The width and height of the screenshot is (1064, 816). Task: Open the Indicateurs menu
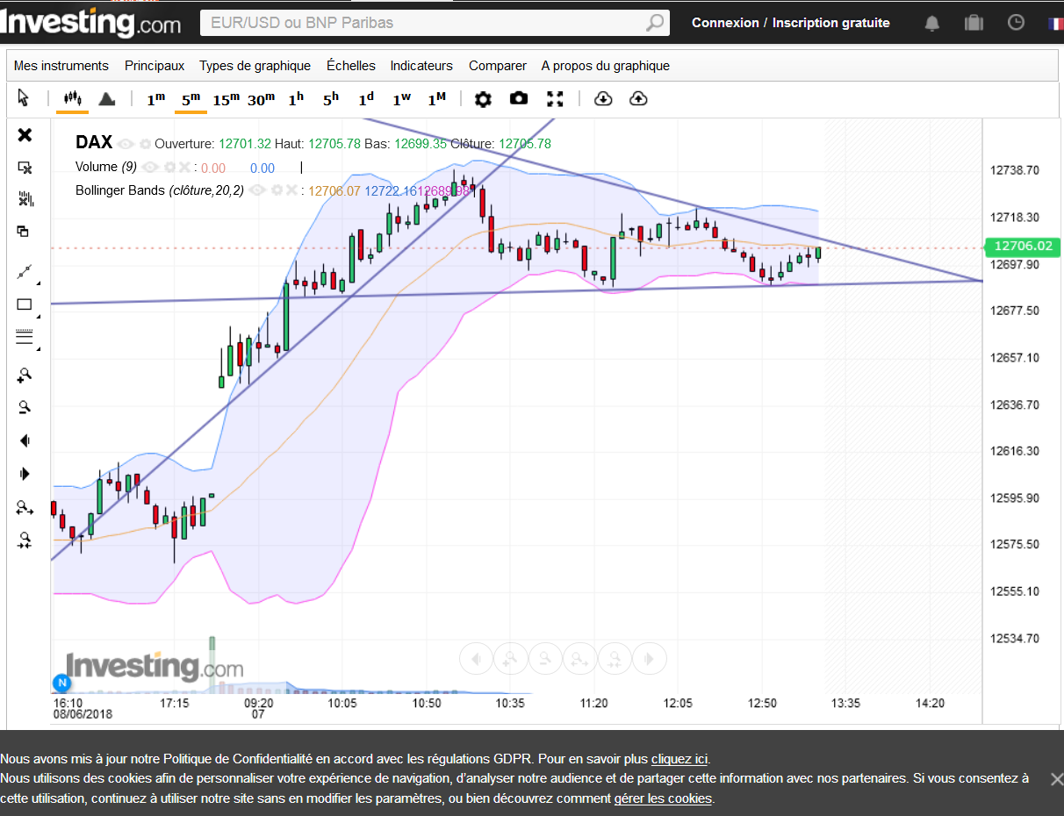pos(421,66)
